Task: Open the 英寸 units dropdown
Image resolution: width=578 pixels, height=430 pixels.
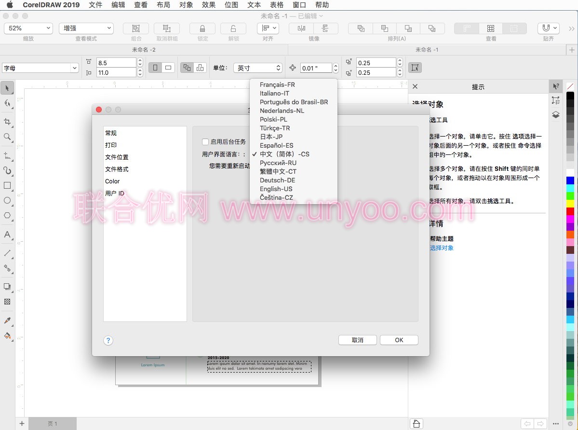Action: 258,68
